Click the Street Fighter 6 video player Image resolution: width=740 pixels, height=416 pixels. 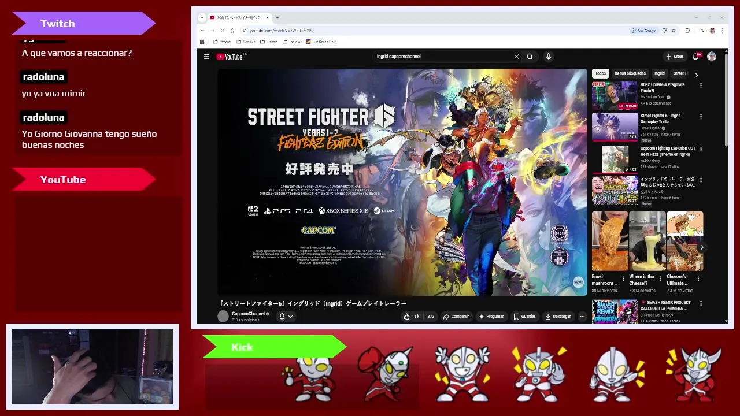[x=402, y=182]
